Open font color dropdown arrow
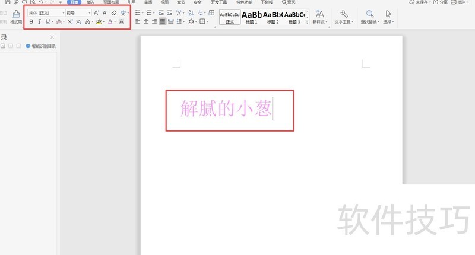Image resolution: width=475 pixels, height=255 pixels. click(x=115, y=22)
